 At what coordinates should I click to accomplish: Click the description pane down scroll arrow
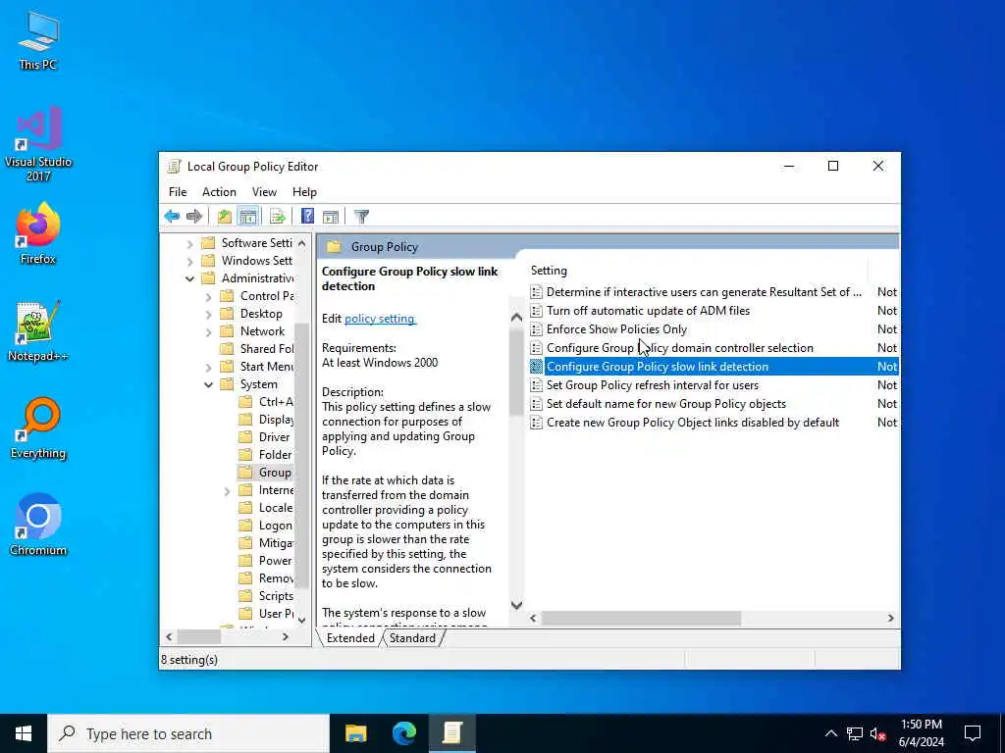[x=516, y=605]
